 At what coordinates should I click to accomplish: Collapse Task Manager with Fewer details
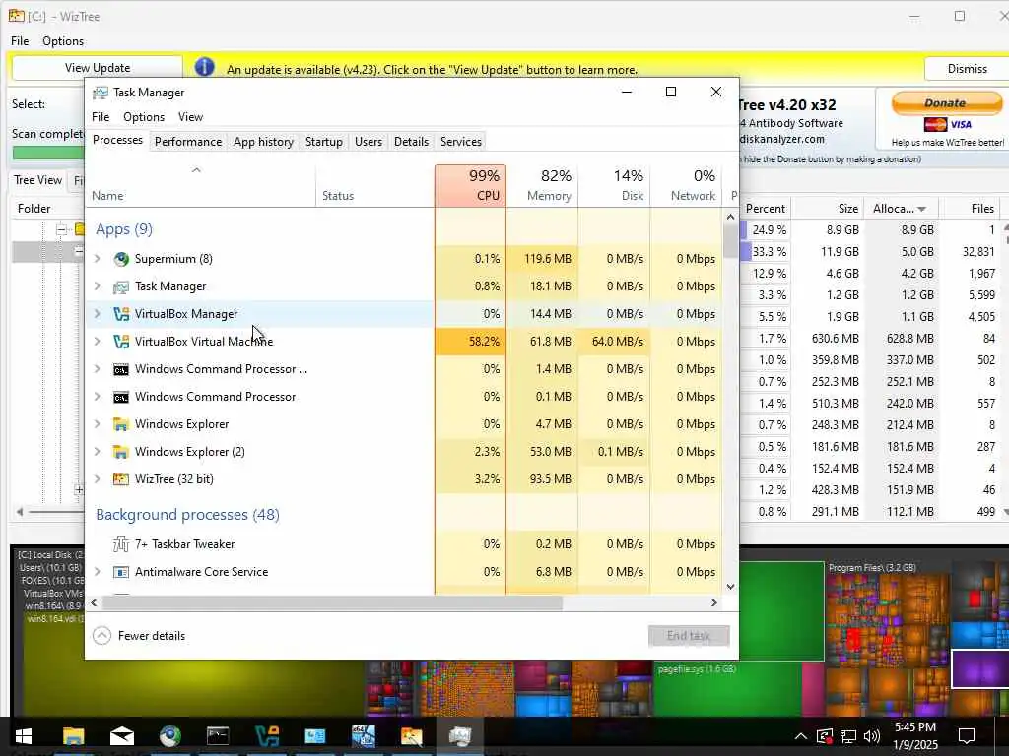click(139, 636)
